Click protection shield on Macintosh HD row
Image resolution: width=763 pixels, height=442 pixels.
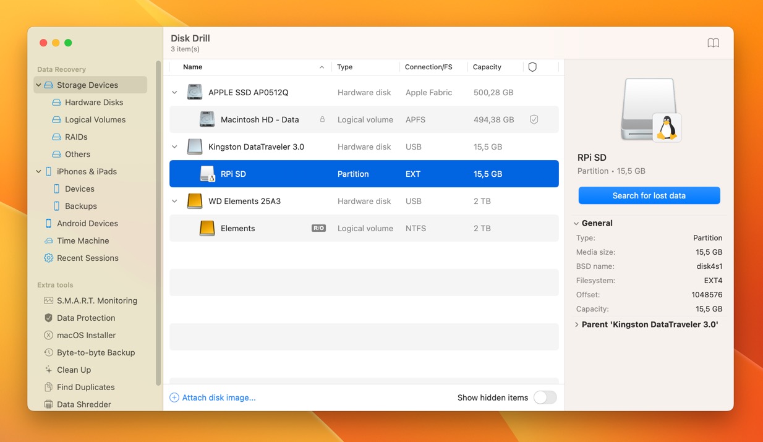(x=534, y=120)
